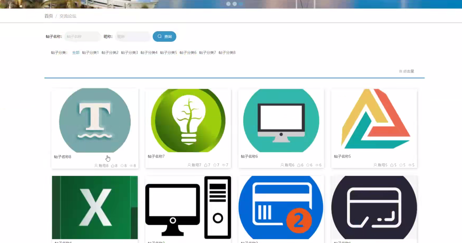Open the T letter post thumbnail
The image size is (462, 243).
pyautogui.click(x=95, y=120)
